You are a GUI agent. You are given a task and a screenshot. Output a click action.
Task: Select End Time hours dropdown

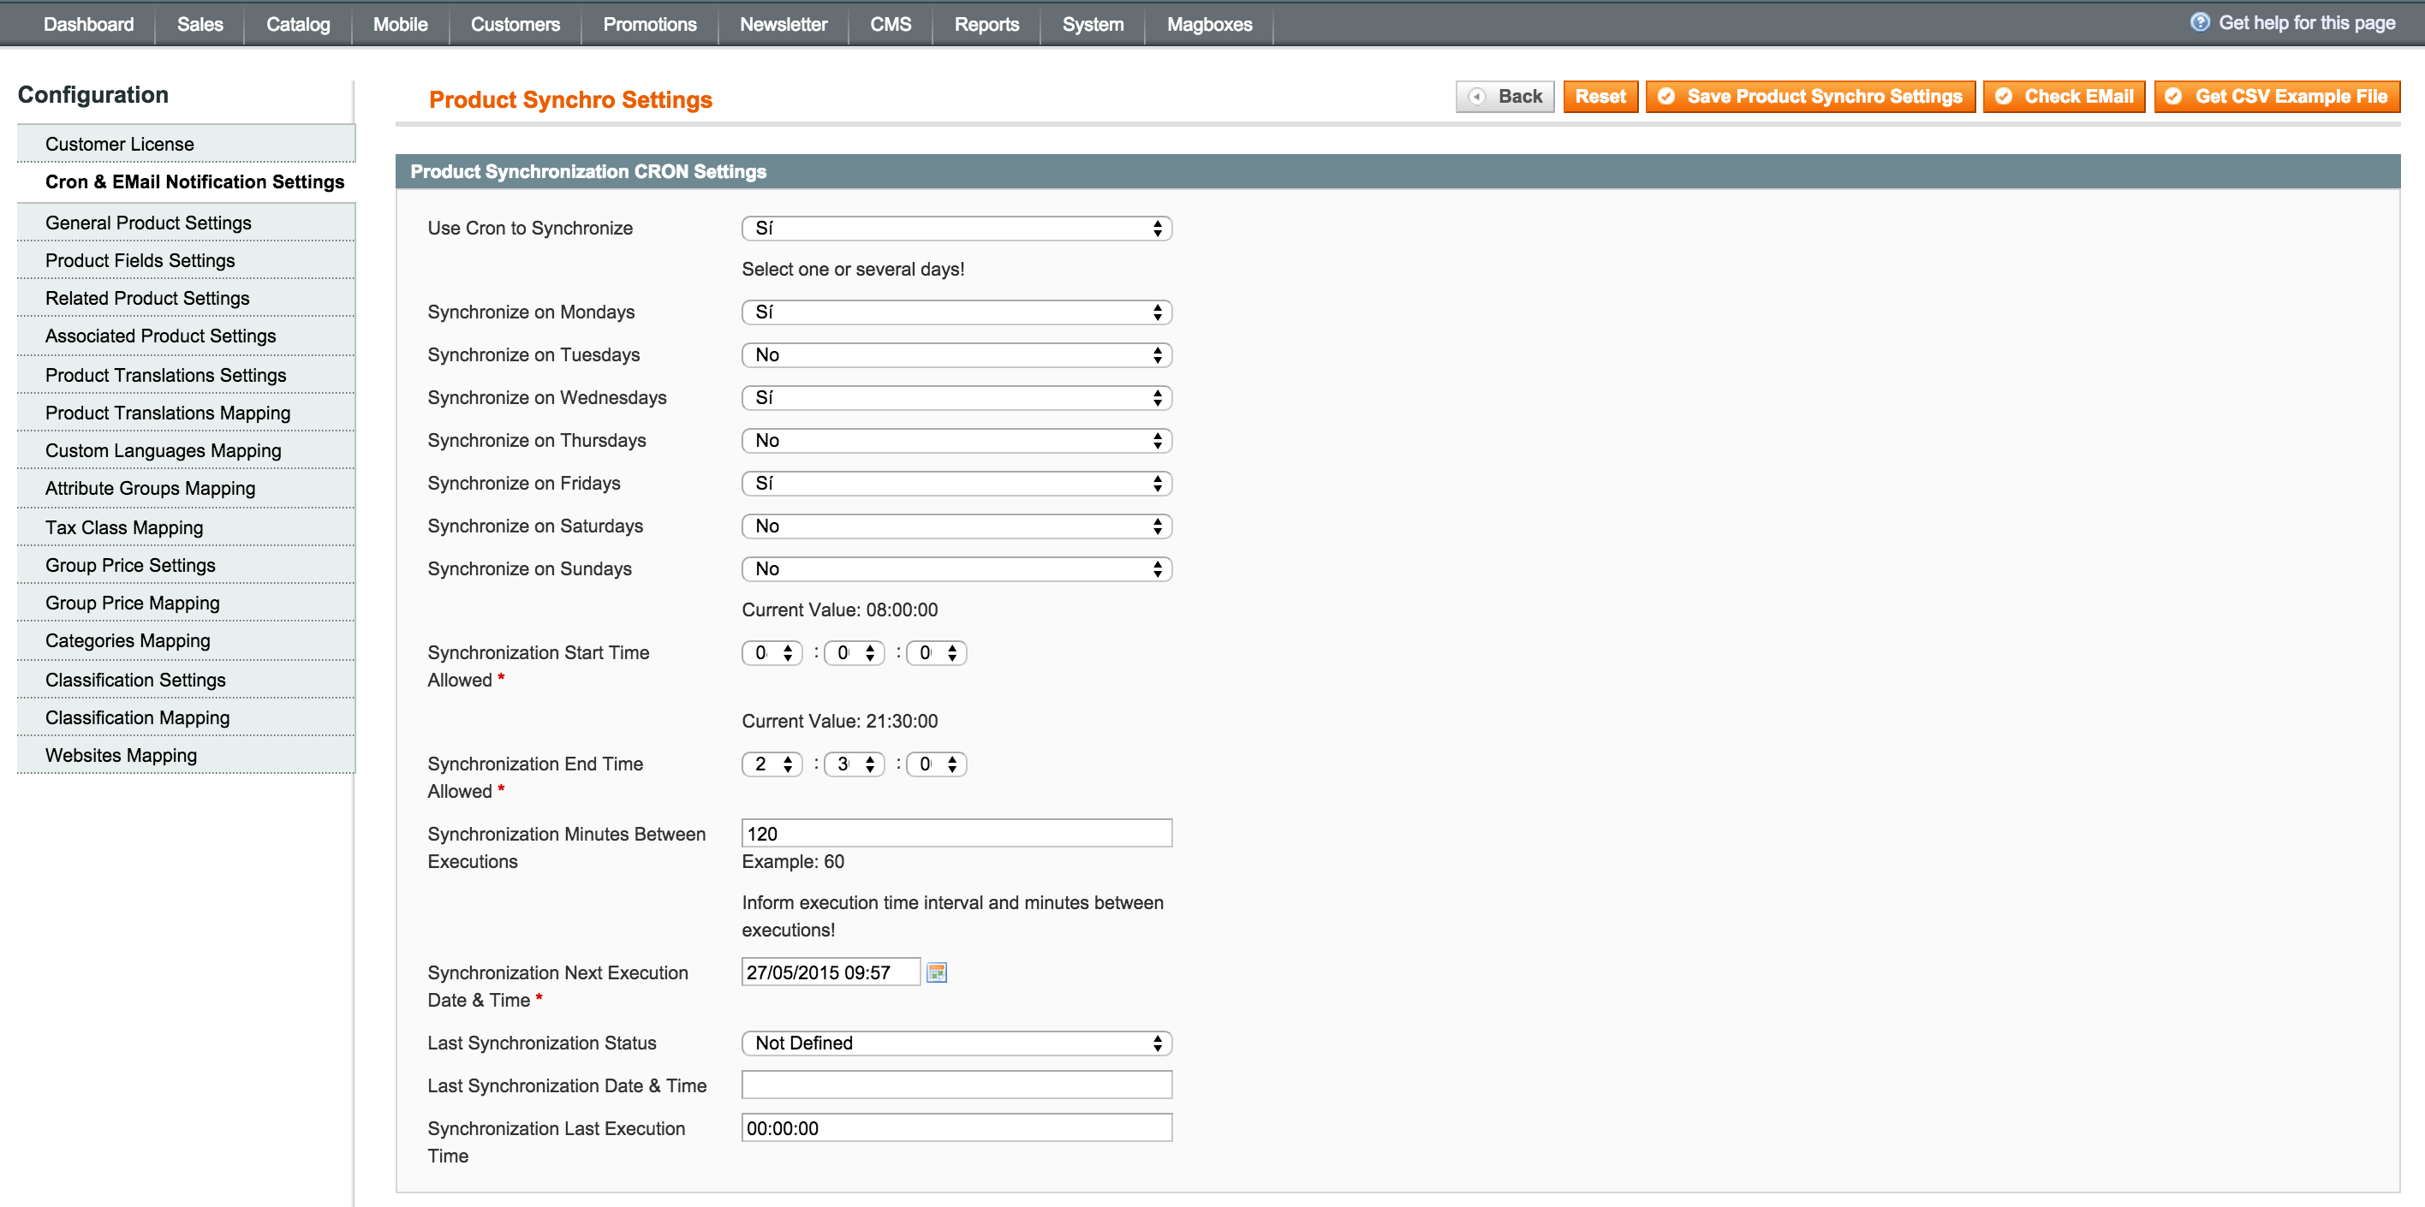click(x=772, y=764)
